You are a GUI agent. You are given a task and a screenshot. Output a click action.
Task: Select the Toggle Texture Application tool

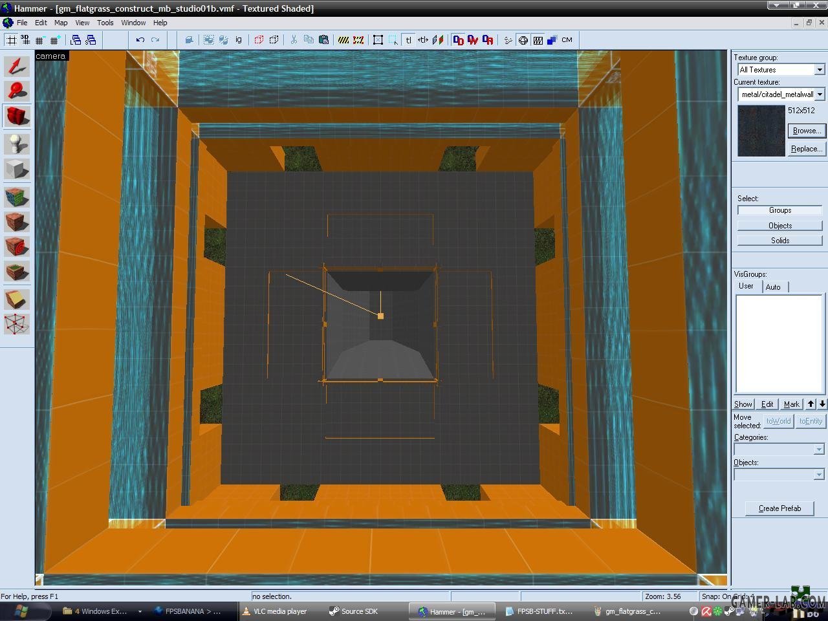click(17, 197)
